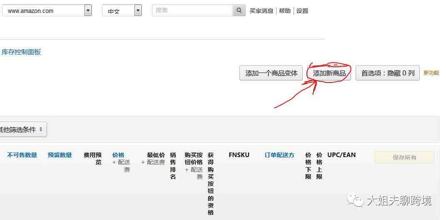Sort by 订单配送方 column header

pos(279,155)
